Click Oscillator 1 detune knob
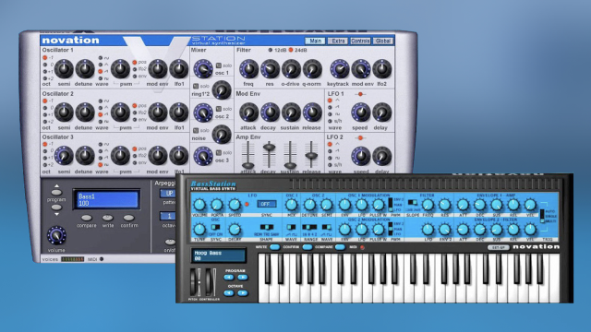This screenshot has height=332, width=591. pyautogui.click(x=85, y=69)
